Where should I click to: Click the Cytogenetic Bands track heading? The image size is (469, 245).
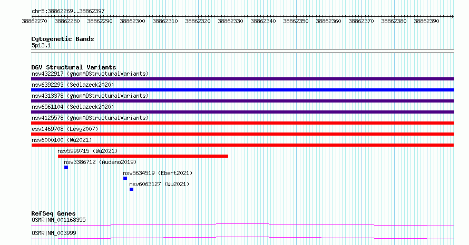(63, 39)
